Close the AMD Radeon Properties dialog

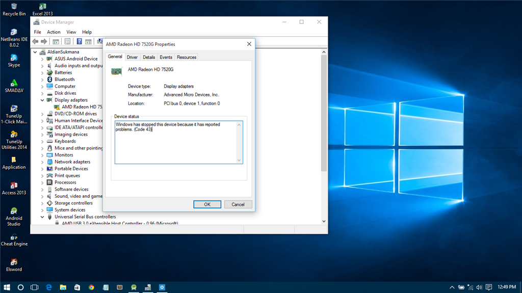[249, 44]
